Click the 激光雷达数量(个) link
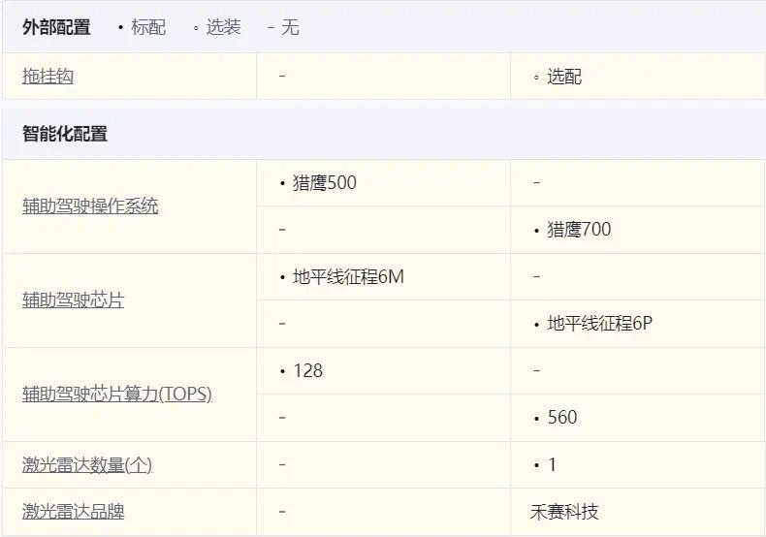766x537 pixels. (x=87, y=465)
